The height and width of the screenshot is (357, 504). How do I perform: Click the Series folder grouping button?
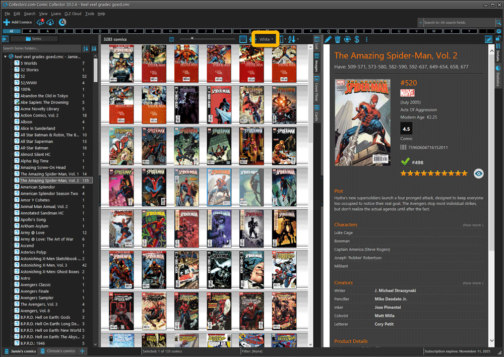[x=34, y=39]
